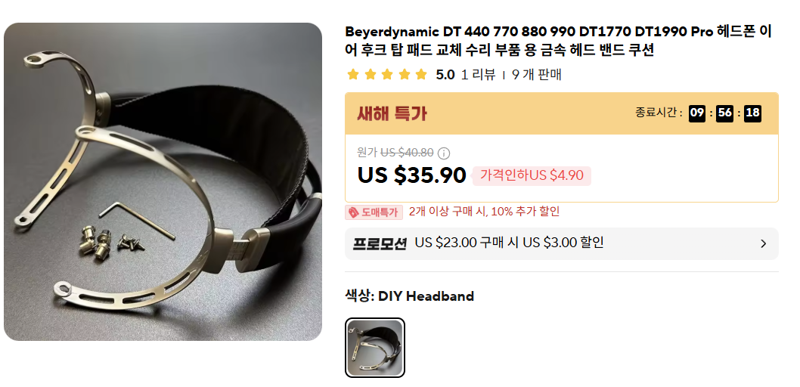This screenshot has width=800, height=387.
Task: Click the first yellow rating star
Action: click(x=352, y=75)
